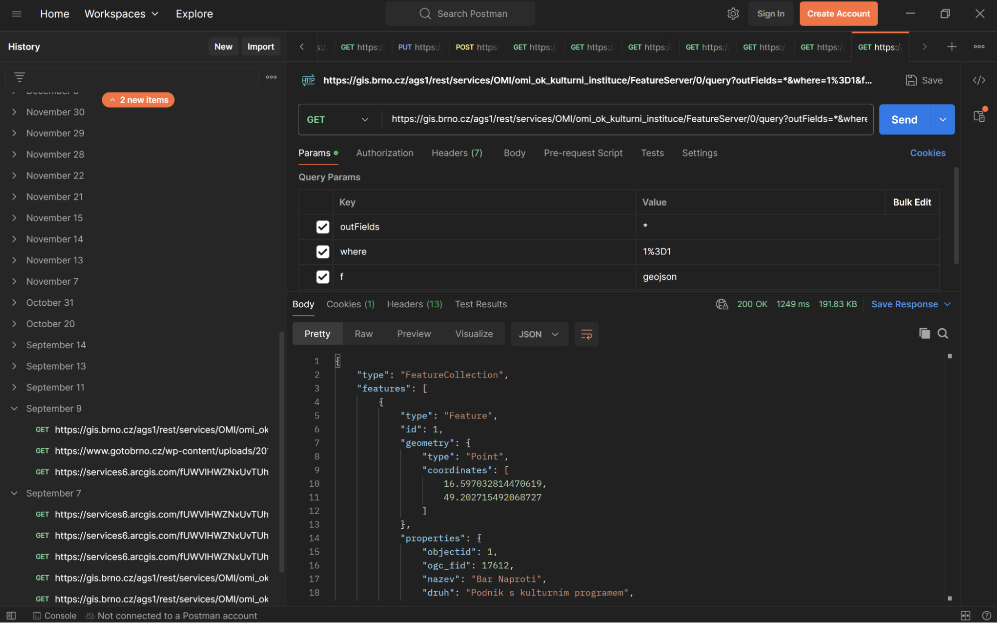View response Headers (13) tab

414,304
